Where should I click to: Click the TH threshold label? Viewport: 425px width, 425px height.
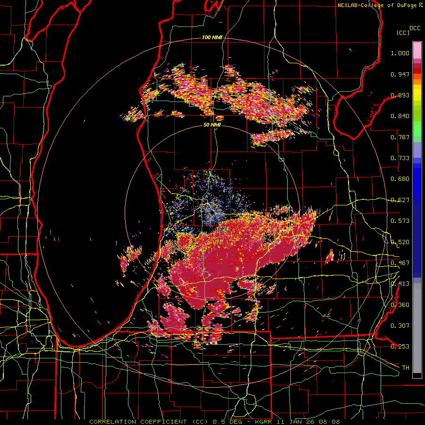(x=406, y=368)
